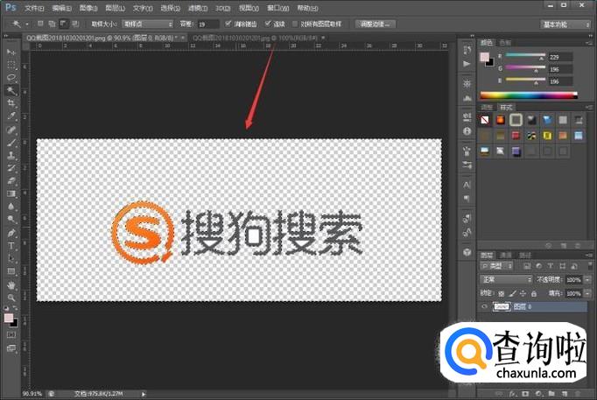
Task: Select the Pen tool
Action: [11, 233]
